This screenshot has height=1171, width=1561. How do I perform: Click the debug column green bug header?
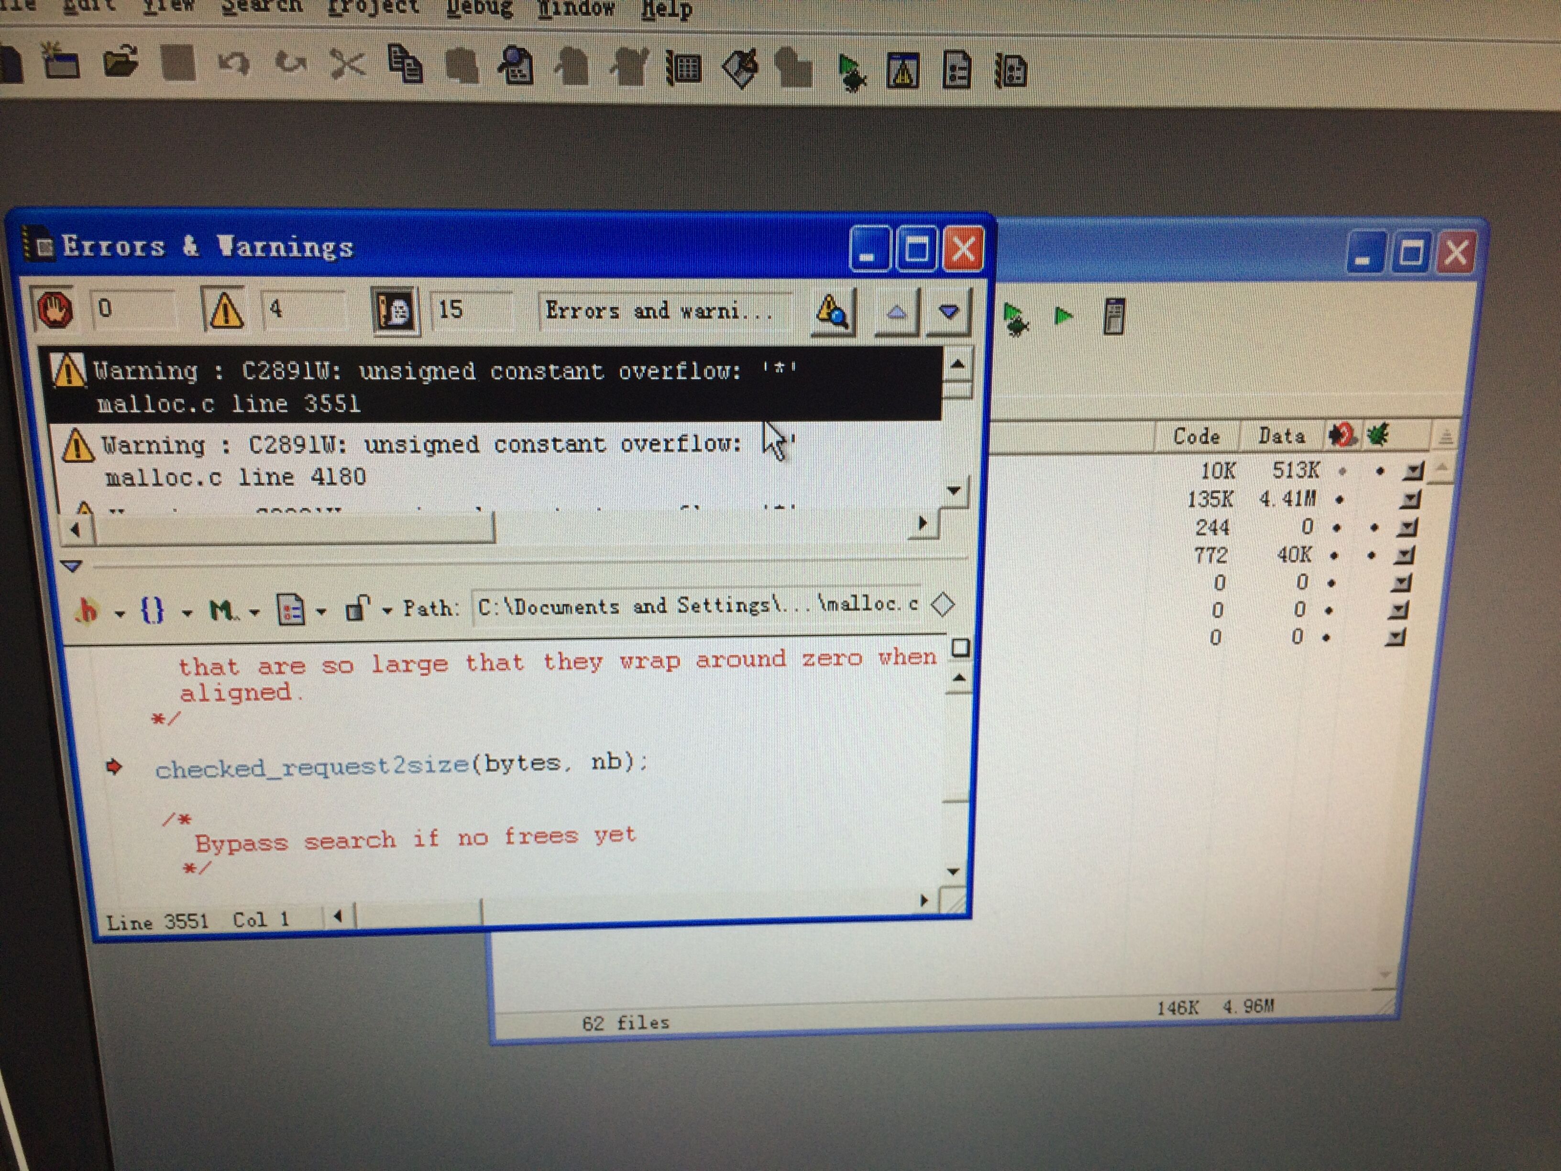tap(1378, 434)
